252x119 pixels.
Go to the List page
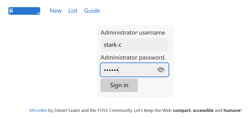(73, 11)
